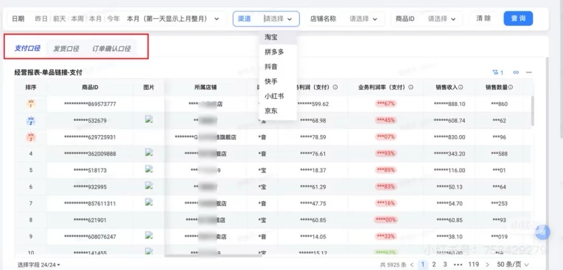Select 拼多多 from the channel list
Image resolution: width=563 pixels, height=270 pixels.
pyautogui.click(x=278, y=52)
